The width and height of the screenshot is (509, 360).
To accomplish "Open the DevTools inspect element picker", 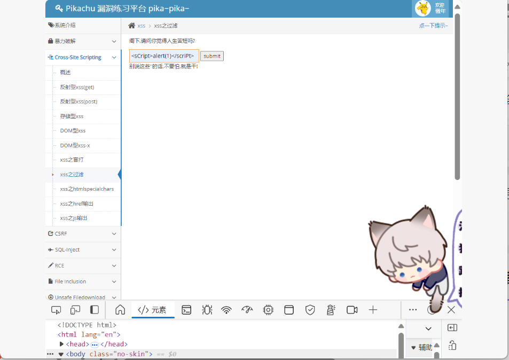I will point(56,310).
